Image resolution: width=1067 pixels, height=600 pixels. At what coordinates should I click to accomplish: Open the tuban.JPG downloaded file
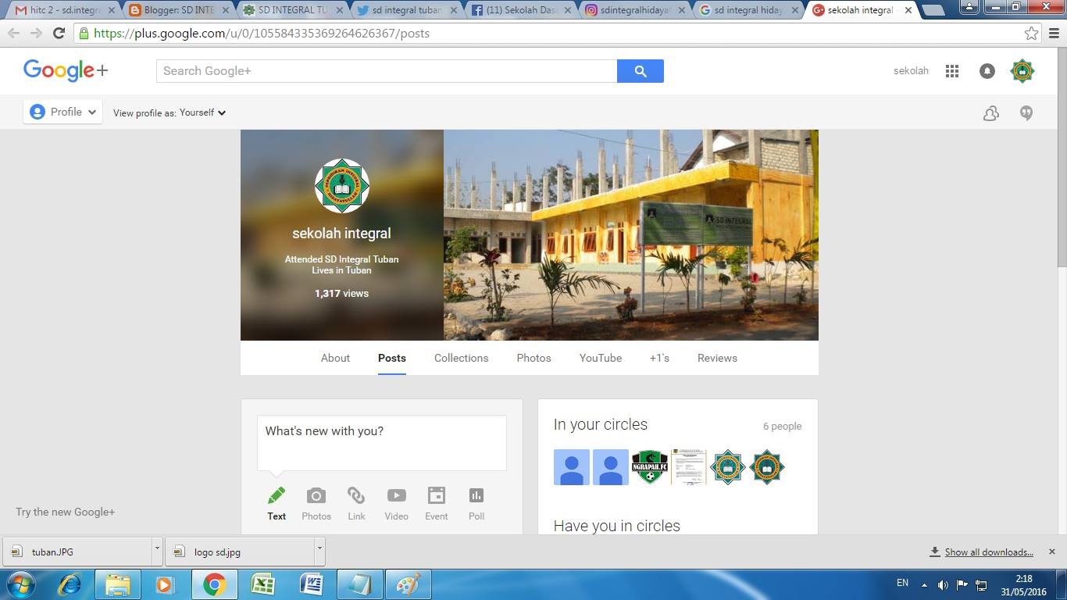click(78, 551)
